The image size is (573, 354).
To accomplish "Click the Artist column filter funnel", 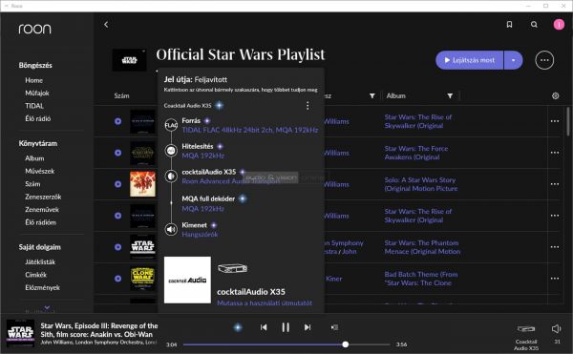I will (372, 95).
